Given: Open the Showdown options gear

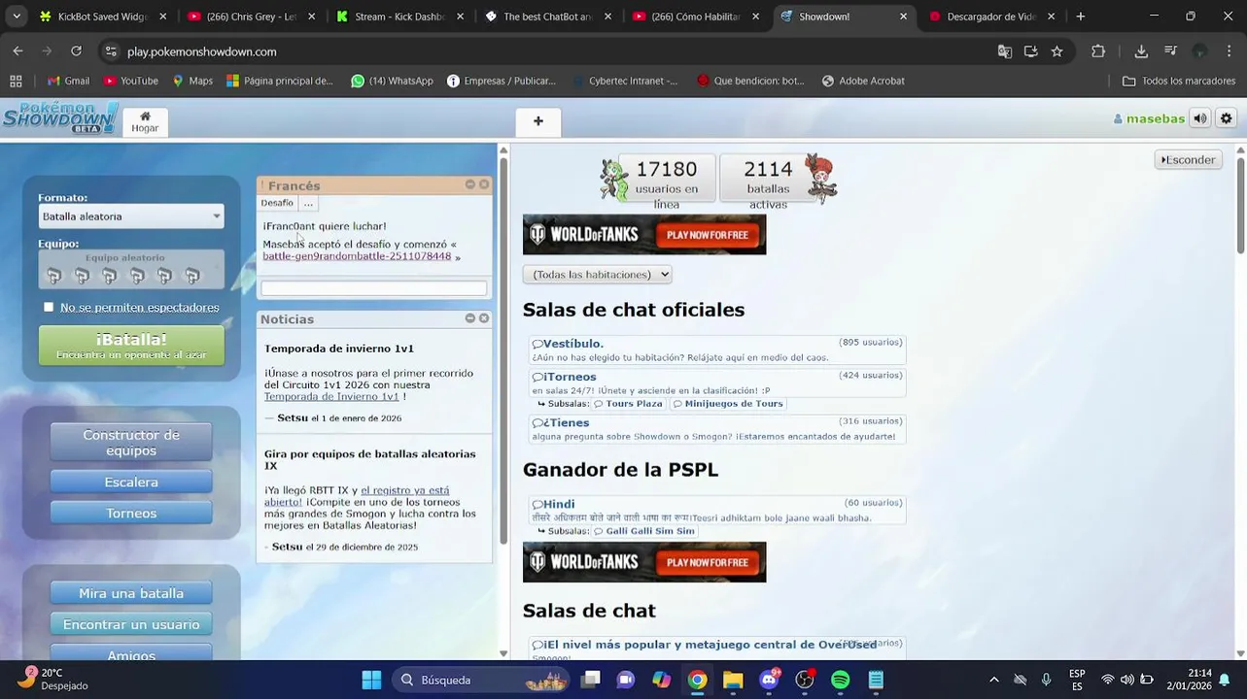Looking at the screenshot, I should coord(1227,118).
